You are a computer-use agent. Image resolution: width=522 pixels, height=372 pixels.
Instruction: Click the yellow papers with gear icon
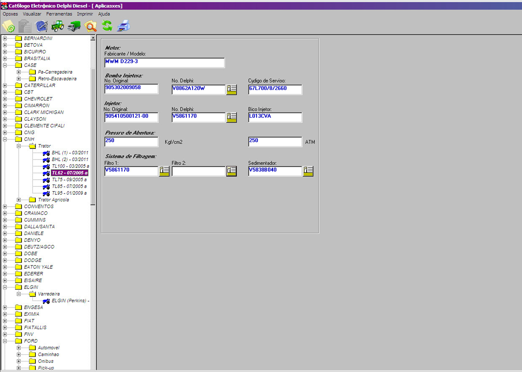pos(9,26)
